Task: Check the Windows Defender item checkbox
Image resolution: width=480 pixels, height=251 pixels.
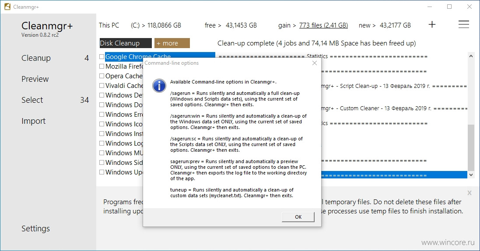Action: tap(102, 95)
